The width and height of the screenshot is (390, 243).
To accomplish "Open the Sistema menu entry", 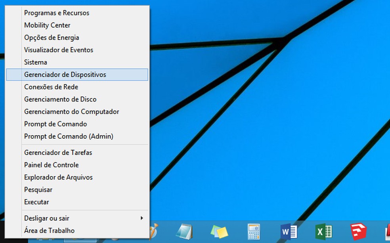I will [77, 62].
